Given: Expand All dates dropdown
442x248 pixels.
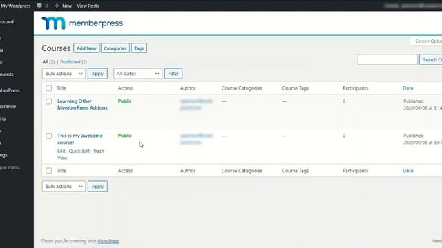Looking at the screenshot, I should click(138, 74).
